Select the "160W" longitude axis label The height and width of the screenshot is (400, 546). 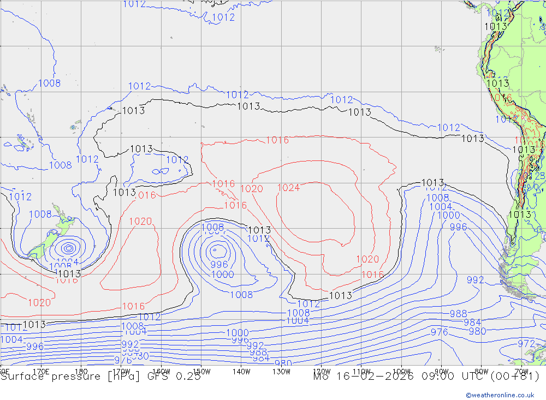click(x=161, y=372)
